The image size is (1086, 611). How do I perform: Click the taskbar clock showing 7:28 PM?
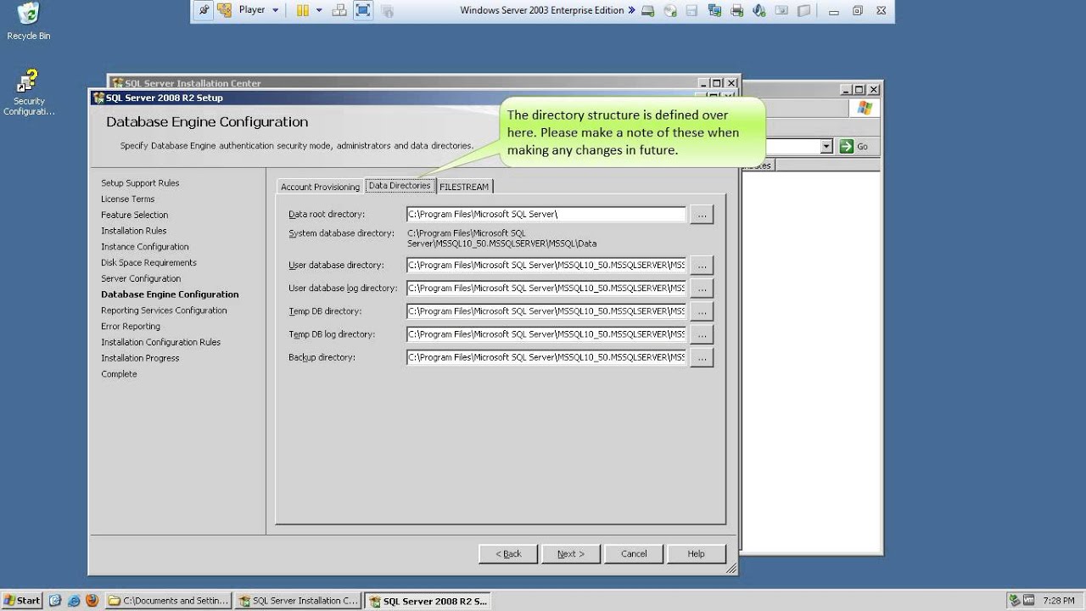(x=1059, y=601)
